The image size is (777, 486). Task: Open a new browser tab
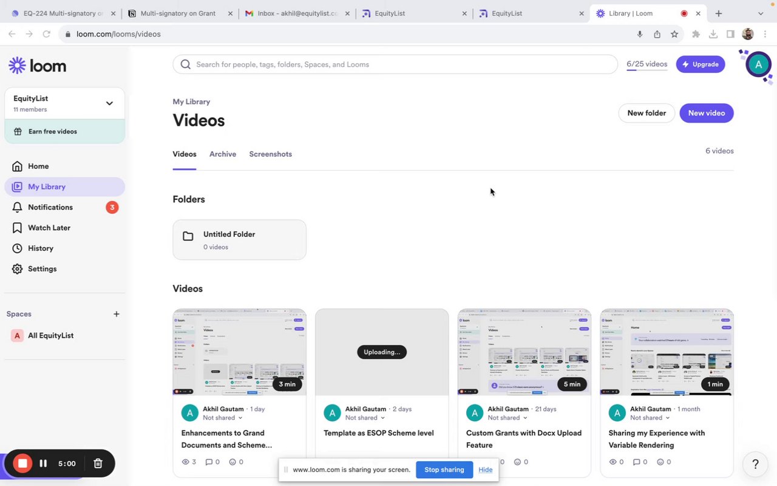[718, 13]
